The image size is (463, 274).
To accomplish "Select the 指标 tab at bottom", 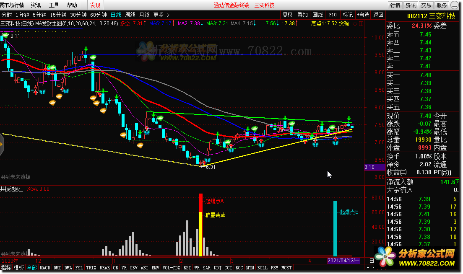I will tap(6, 268).
